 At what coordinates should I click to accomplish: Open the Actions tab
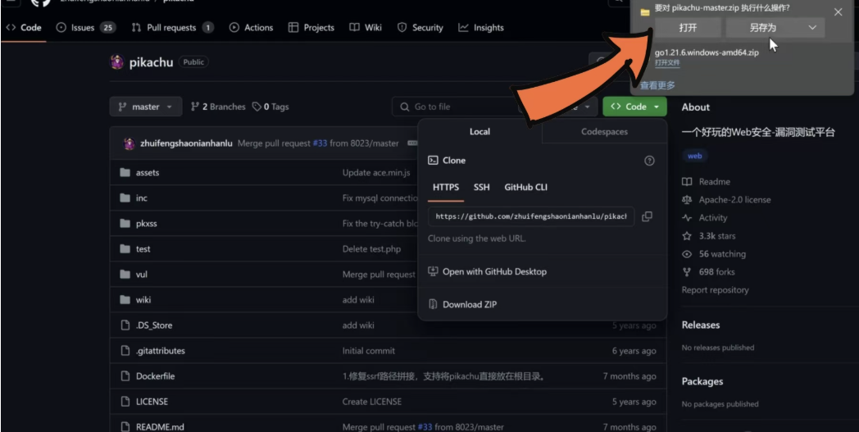(x=252, y=27)
